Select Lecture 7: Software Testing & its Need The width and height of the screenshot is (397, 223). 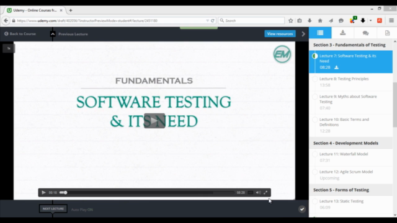click(x=350, y=62)
